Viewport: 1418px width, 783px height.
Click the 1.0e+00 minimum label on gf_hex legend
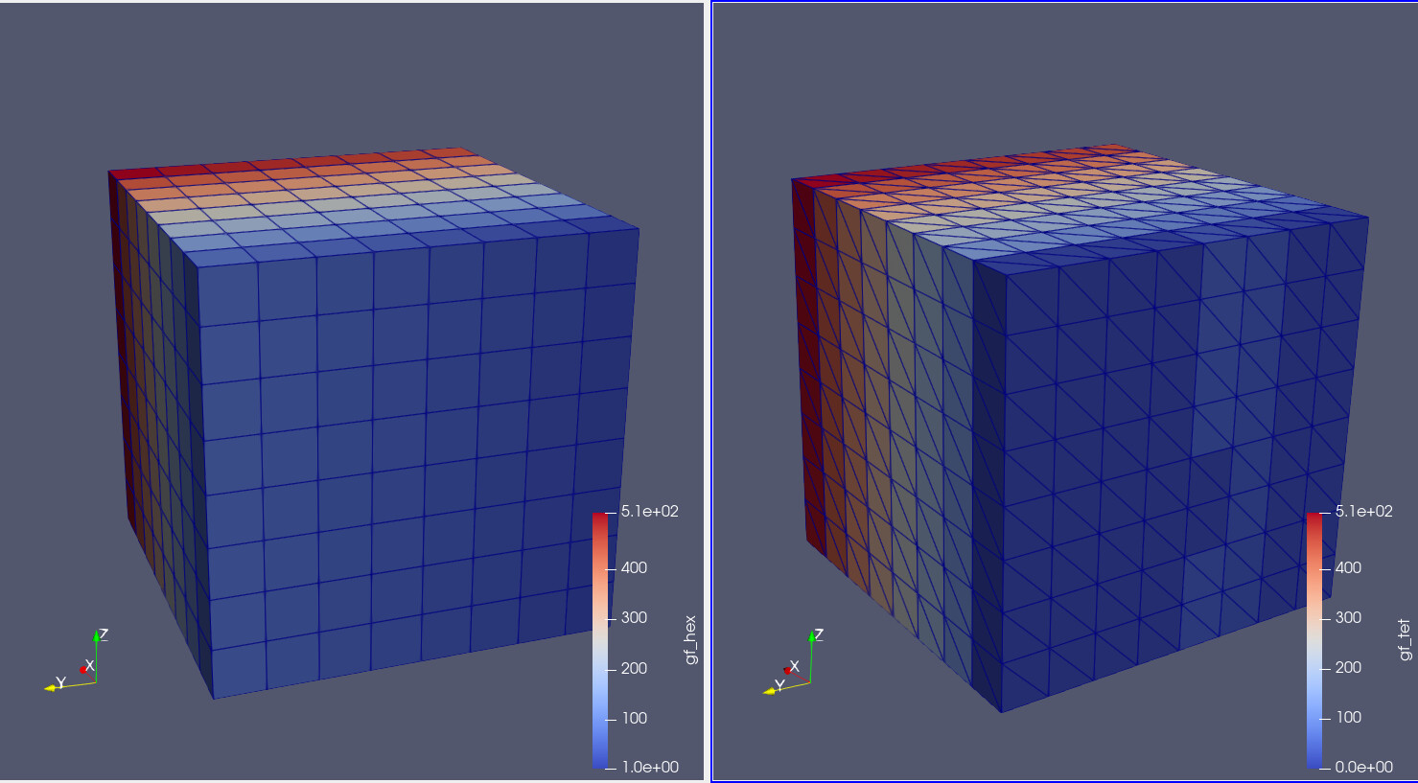click(x=649, y=767)
